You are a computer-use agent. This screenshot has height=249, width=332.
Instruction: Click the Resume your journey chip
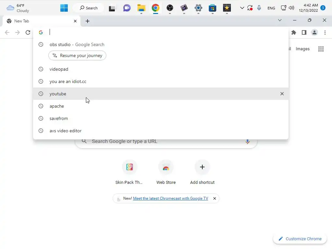(77, 55)
